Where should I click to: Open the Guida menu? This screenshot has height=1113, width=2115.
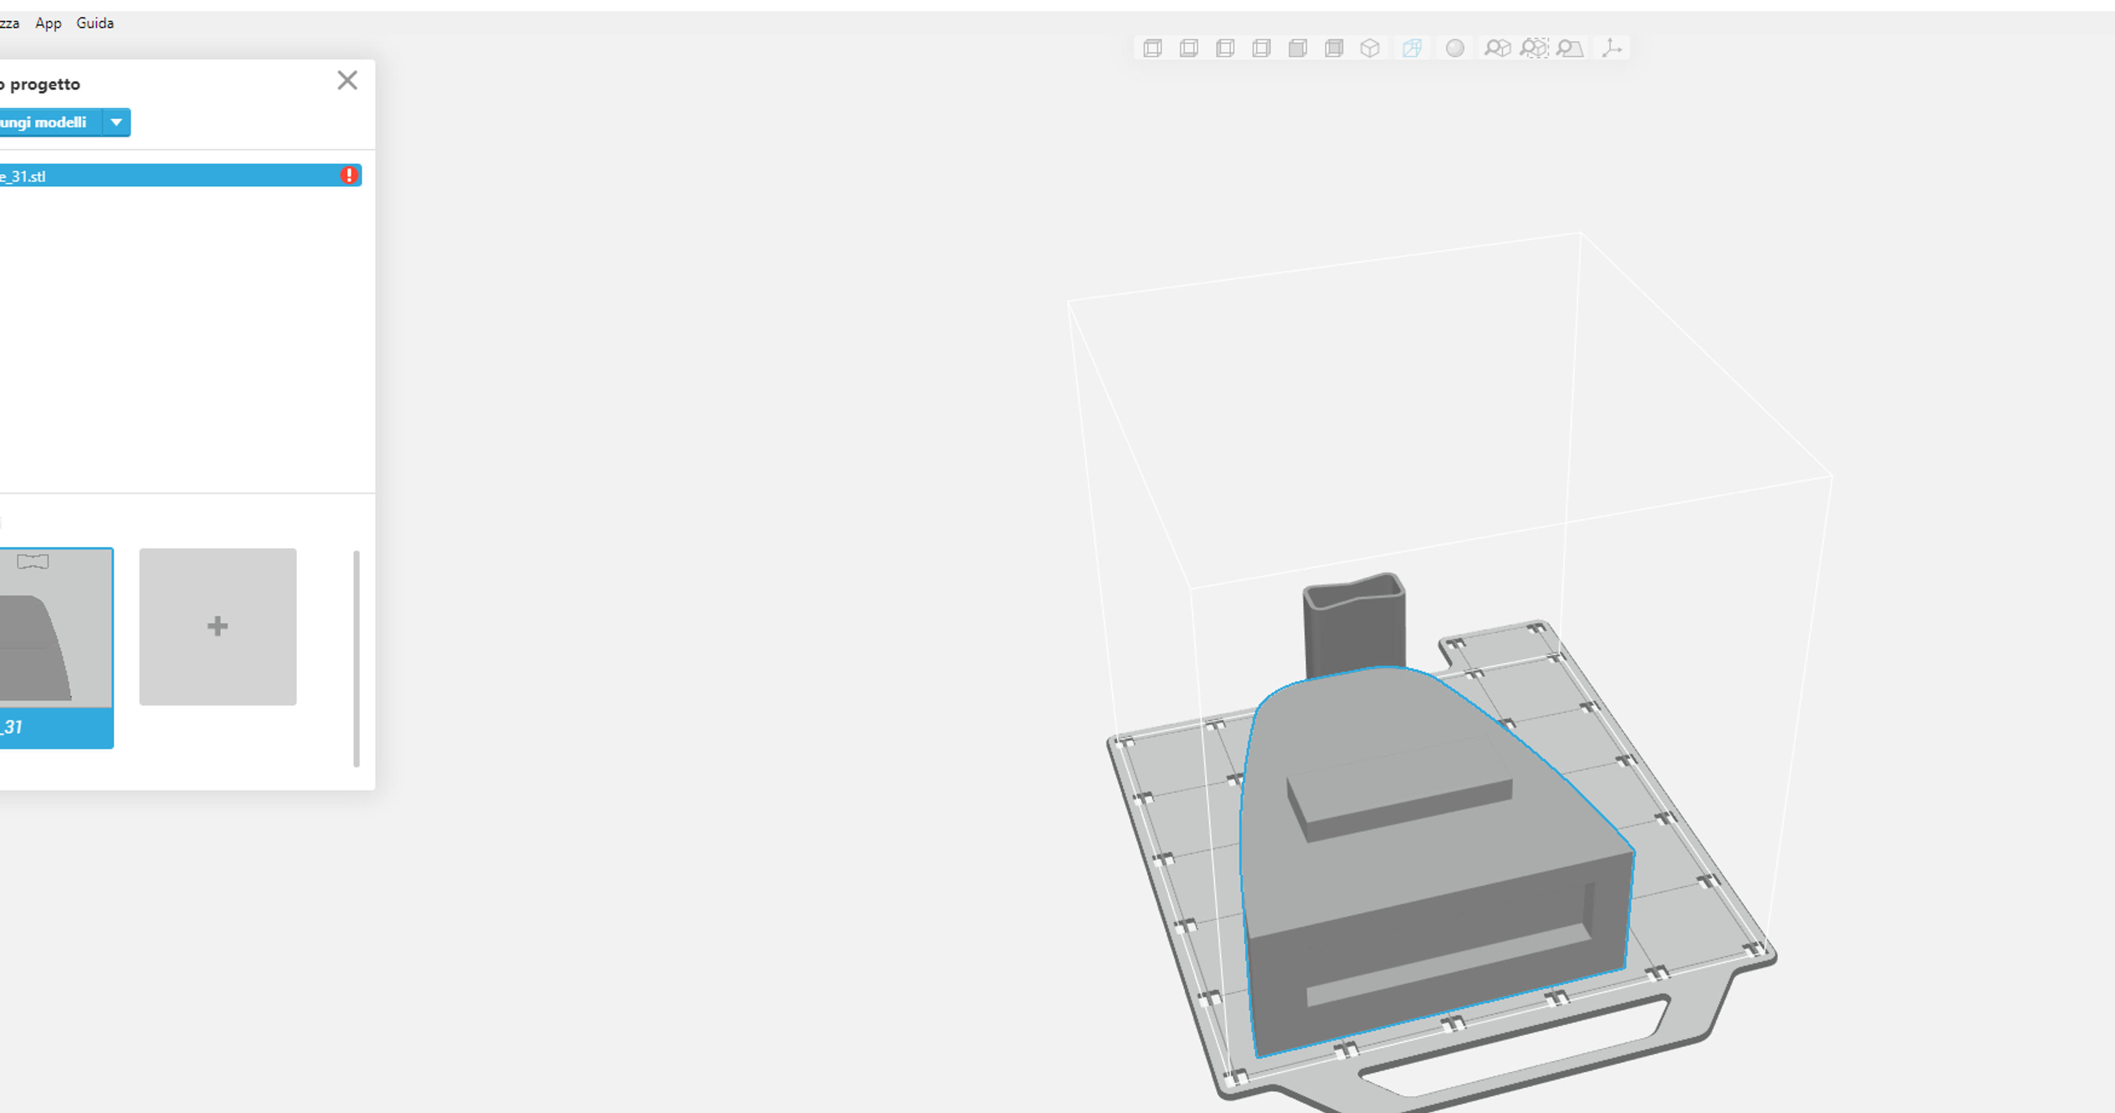95,23
